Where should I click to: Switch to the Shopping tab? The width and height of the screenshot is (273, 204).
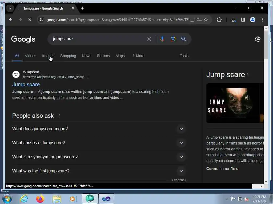[68, 56]
